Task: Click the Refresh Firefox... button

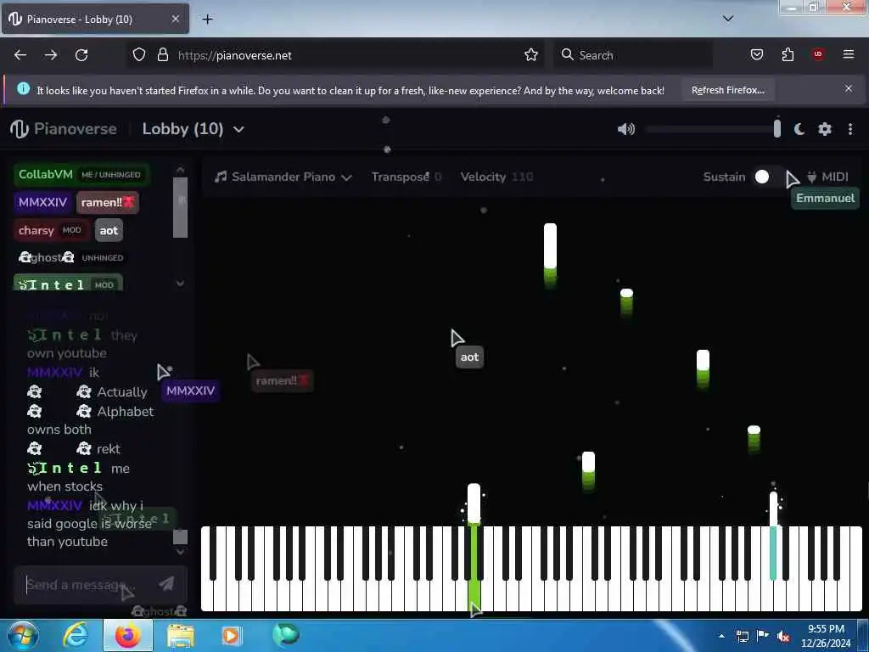Action: pos(727,90)
